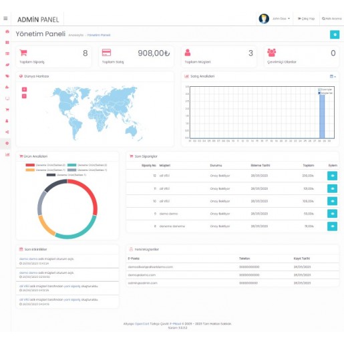
Task: Click the Toplam column header in orders table
Action: [309, 166]
